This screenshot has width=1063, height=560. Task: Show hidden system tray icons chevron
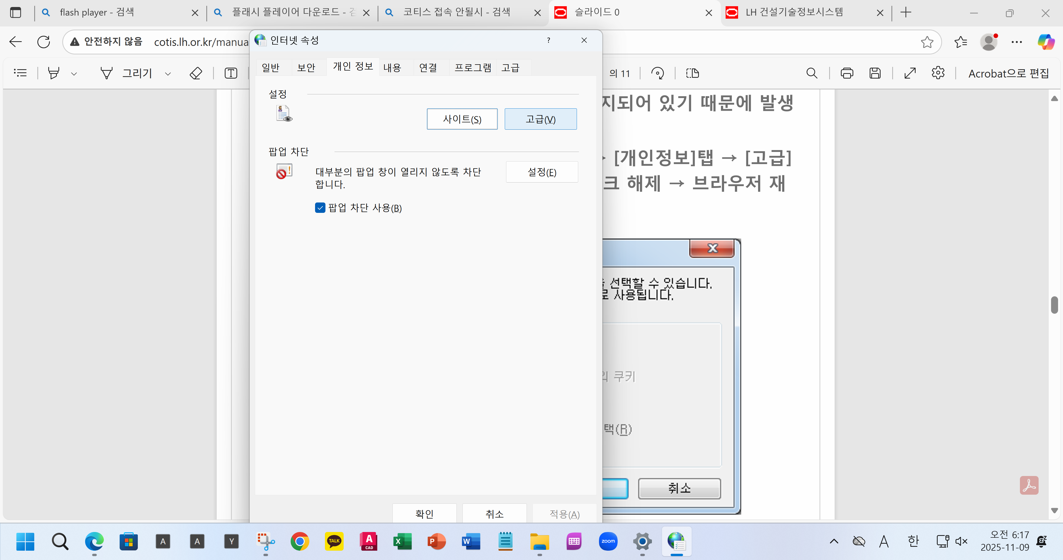[834, 541]
